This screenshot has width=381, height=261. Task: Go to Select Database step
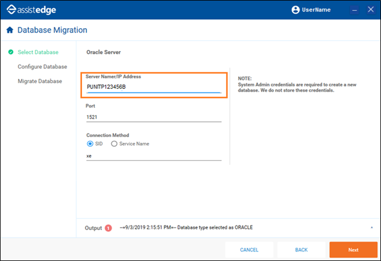(x=38, y=52)
